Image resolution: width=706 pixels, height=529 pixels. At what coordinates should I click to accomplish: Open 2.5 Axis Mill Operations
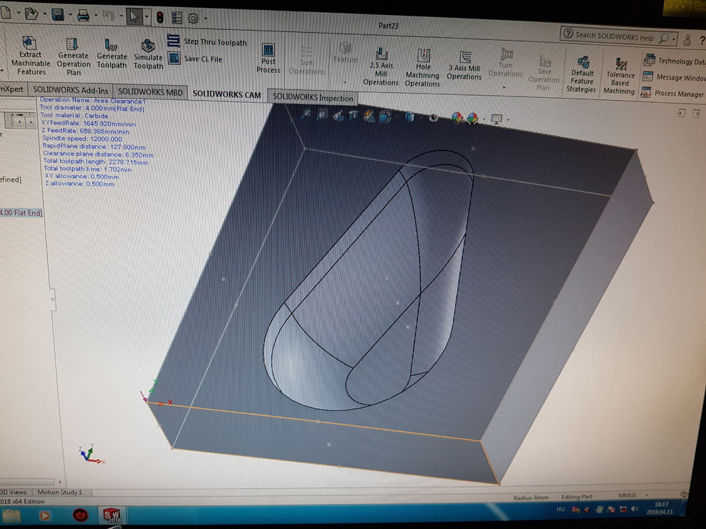point(381,66)
